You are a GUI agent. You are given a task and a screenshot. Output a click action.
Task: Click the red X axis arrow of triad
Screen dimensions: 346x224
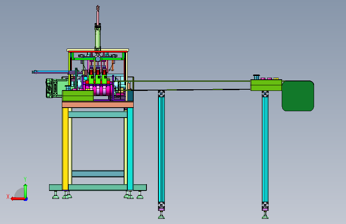pos(18,198)
